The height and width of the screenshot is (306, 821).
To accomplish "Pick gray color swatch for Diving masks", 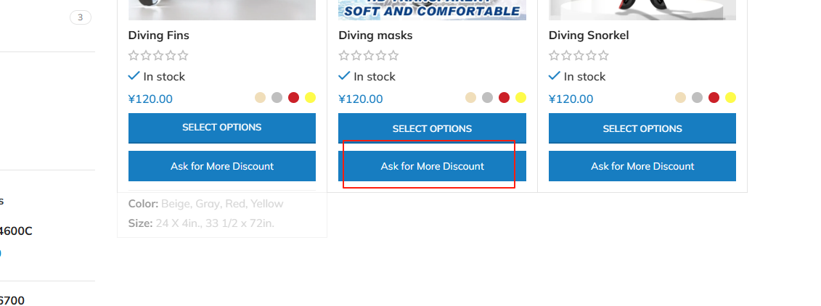I will click(488, 98).
